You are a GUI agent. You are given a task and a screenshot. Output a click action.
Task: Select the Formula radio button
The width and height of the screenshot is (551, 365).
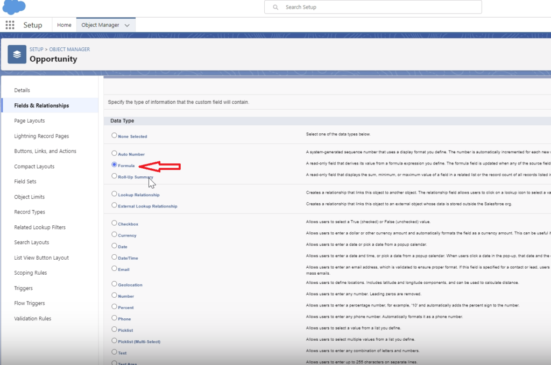pyautogui.click(x=114, y=164)
